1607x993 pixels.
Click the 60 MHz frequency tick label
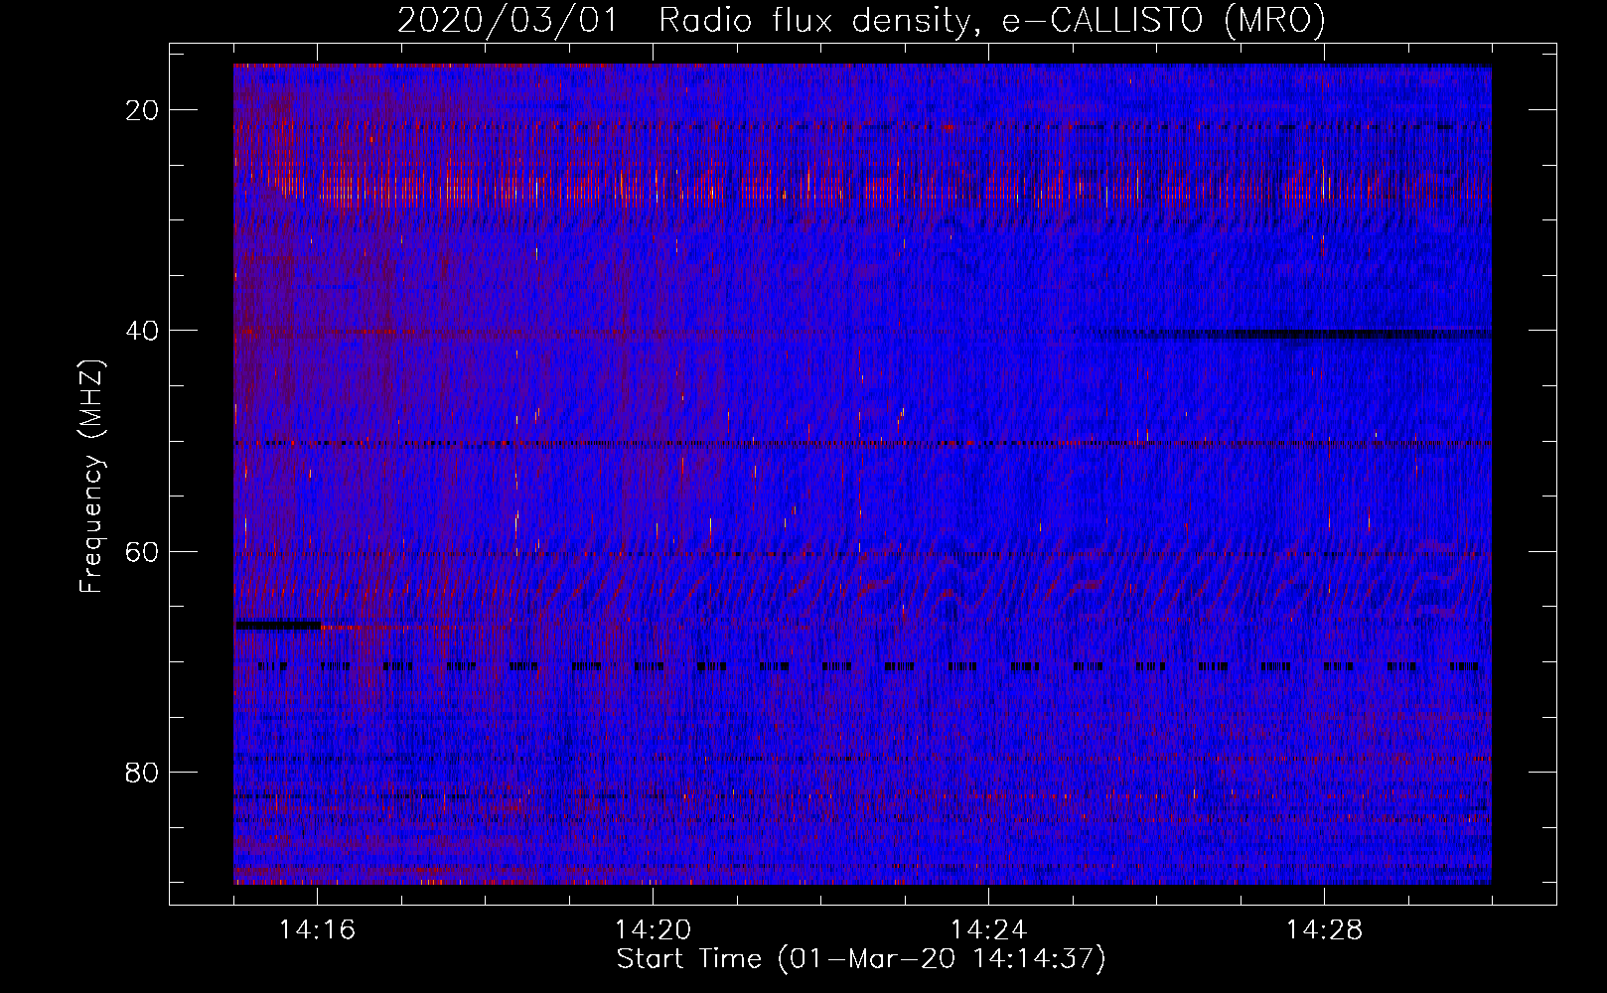[x=142, y=551]
